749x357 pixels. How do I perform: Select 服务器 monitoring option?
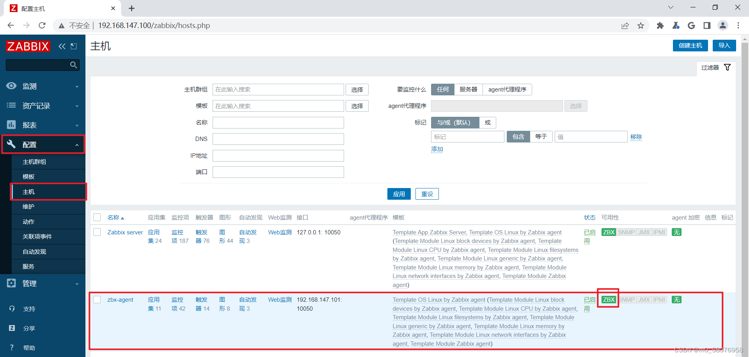469,90
